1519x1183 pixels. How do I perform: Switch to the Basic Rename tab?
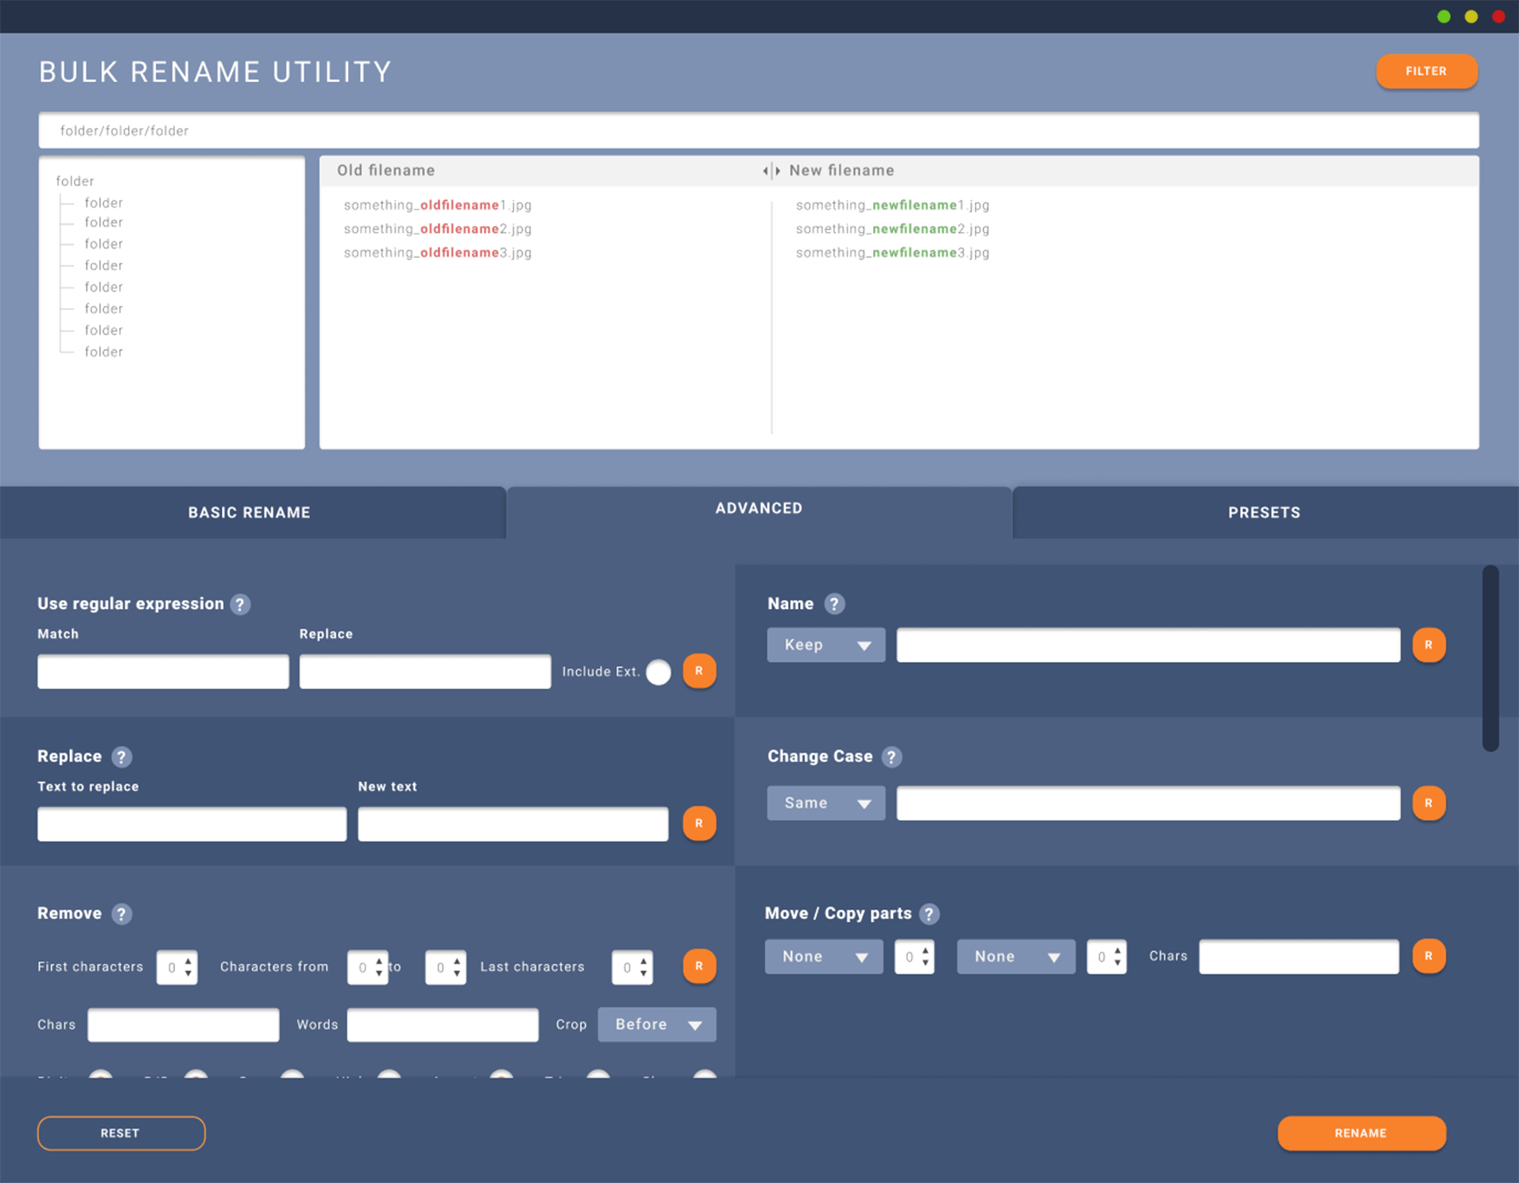click(x=249, y=513)
